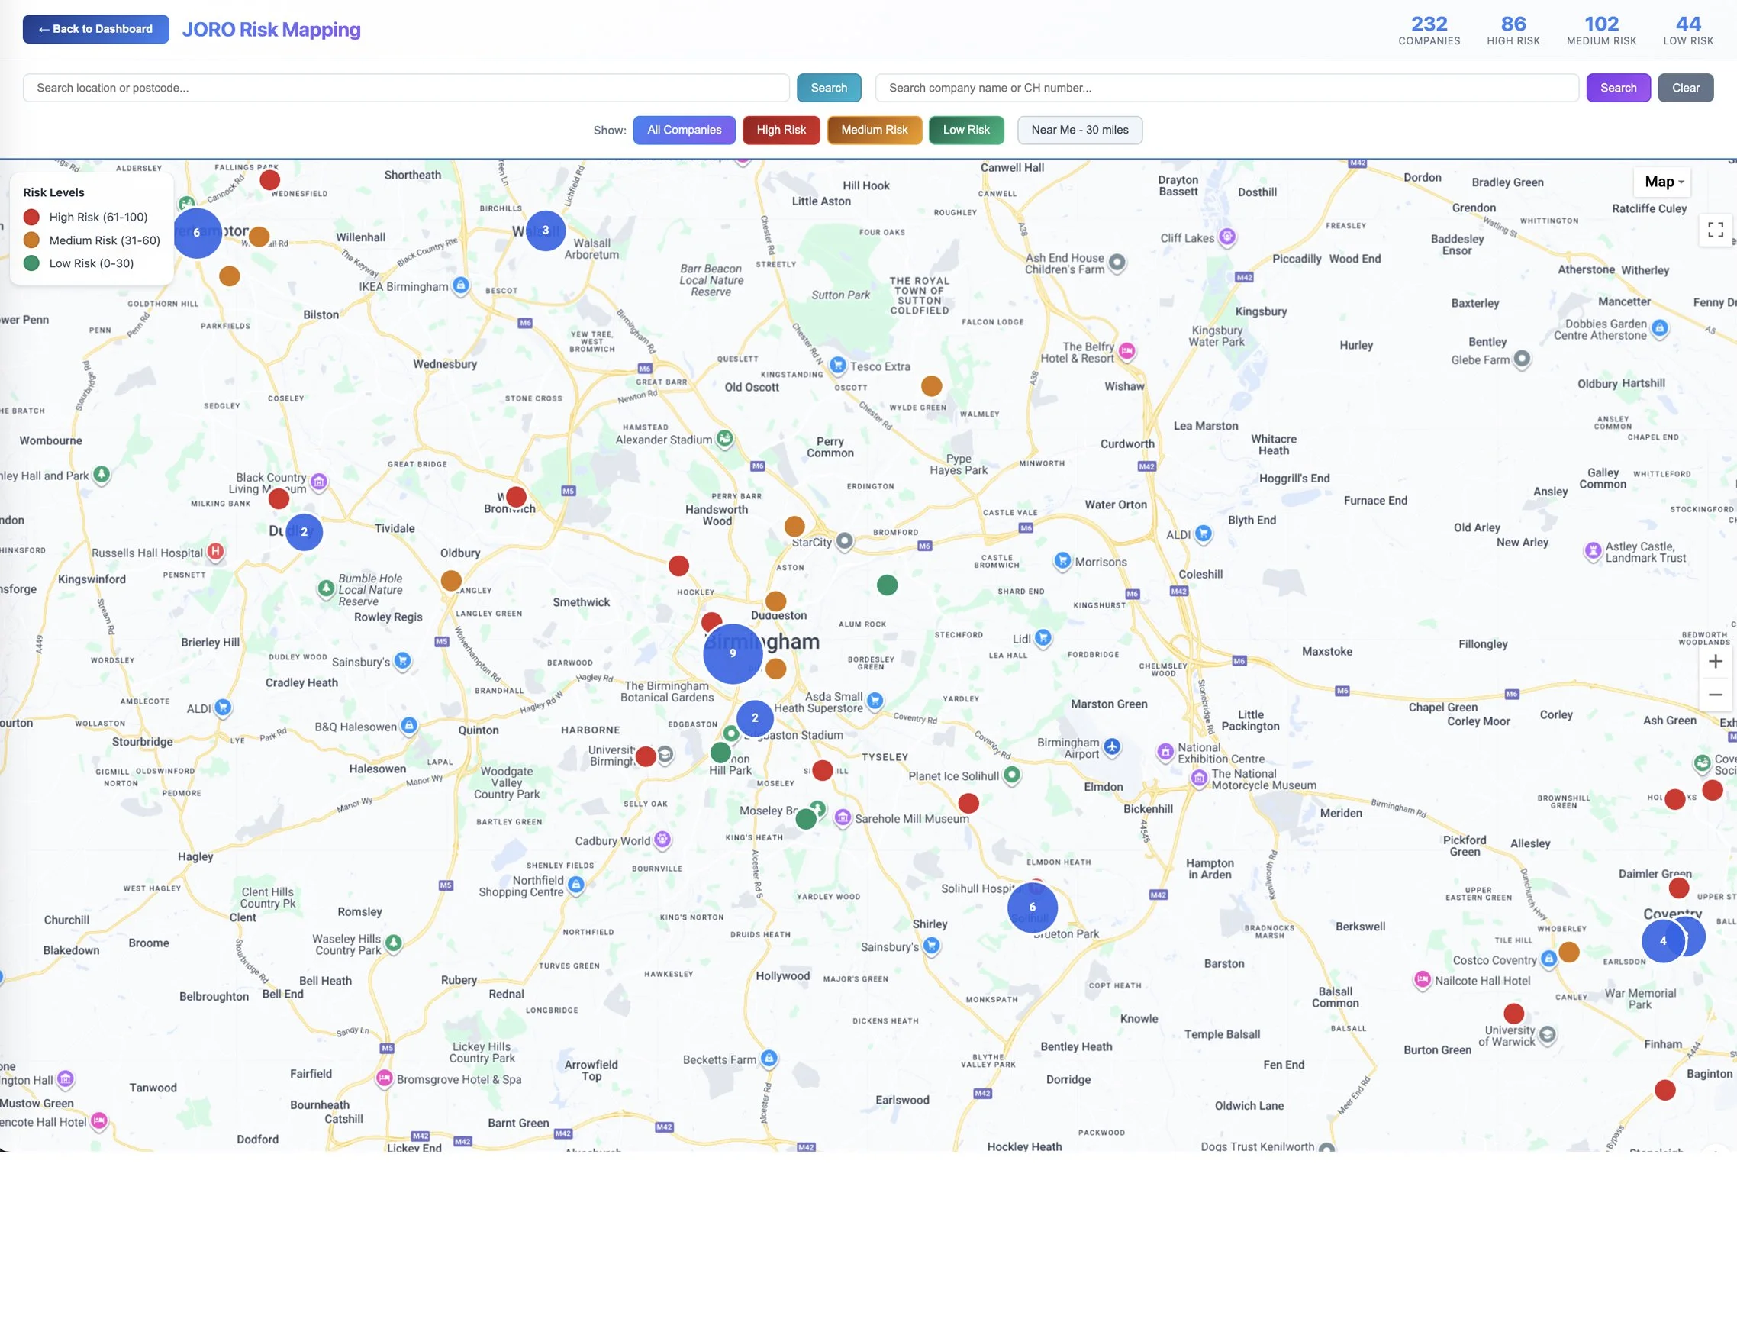Click the Birmingham Airport map pin
This screenshot has width=1737, height=1325.
[x=1112, y=746]
